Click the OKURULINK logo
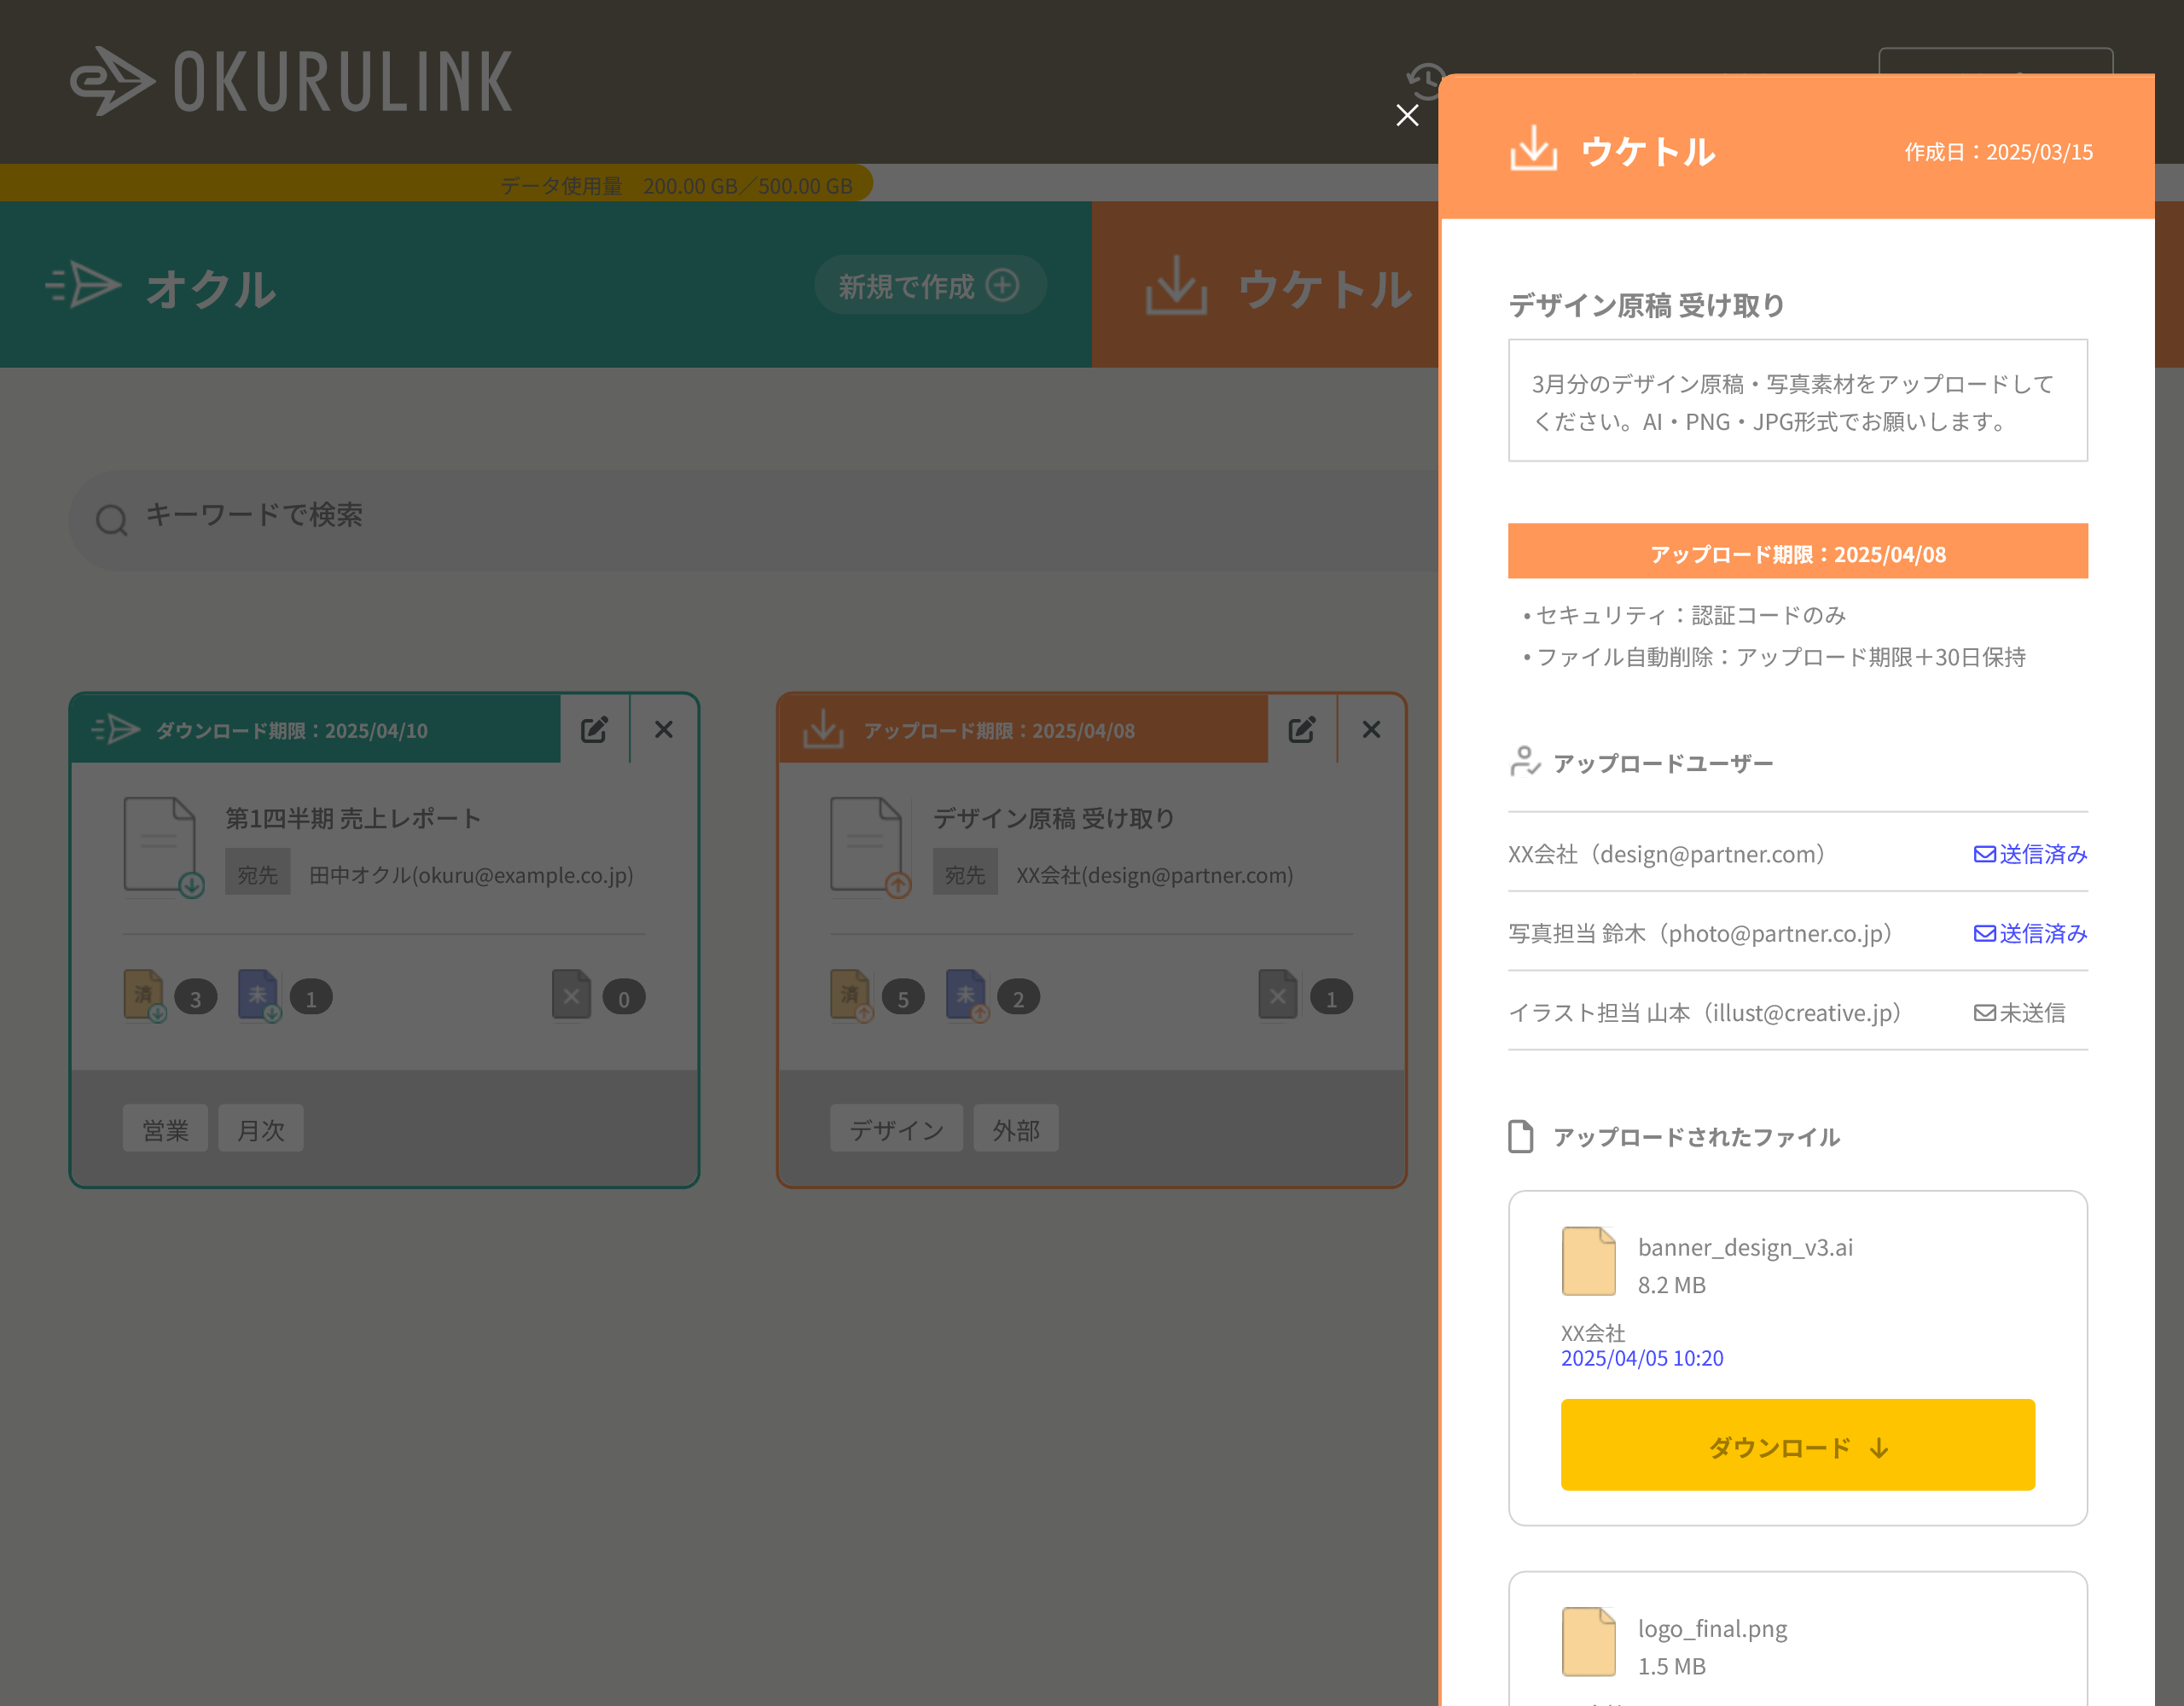Image resolution: width=2184 pixels, height=1706 pixels. pyautogui.click(x=291, y=82)
